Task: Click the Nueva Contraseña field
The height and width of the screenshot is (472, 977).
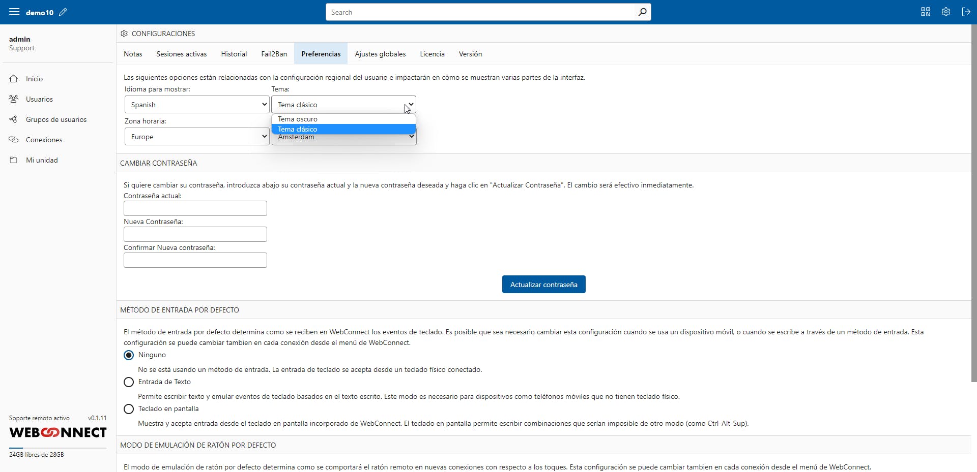Action: [195, 234]
